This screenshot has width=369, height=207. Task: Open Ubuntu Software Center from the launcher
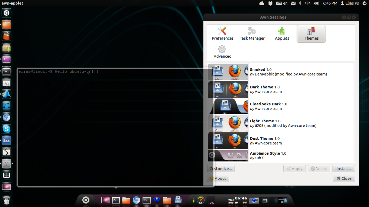(x=6, y=36)
